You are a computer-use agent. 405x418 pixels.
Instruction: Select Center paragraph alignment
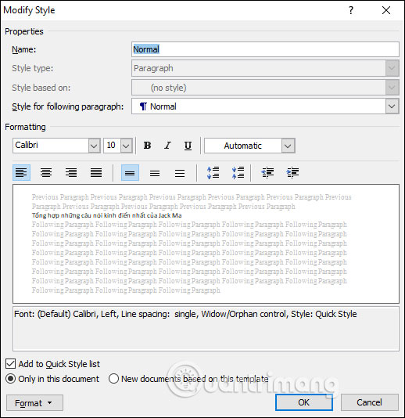pos(46,172)
